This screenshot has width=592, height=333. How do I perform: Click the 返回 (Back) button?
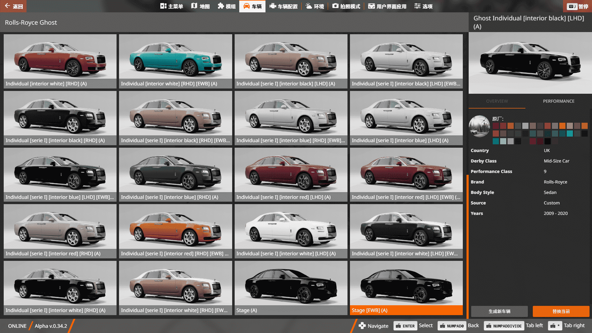tap(13, 6)
